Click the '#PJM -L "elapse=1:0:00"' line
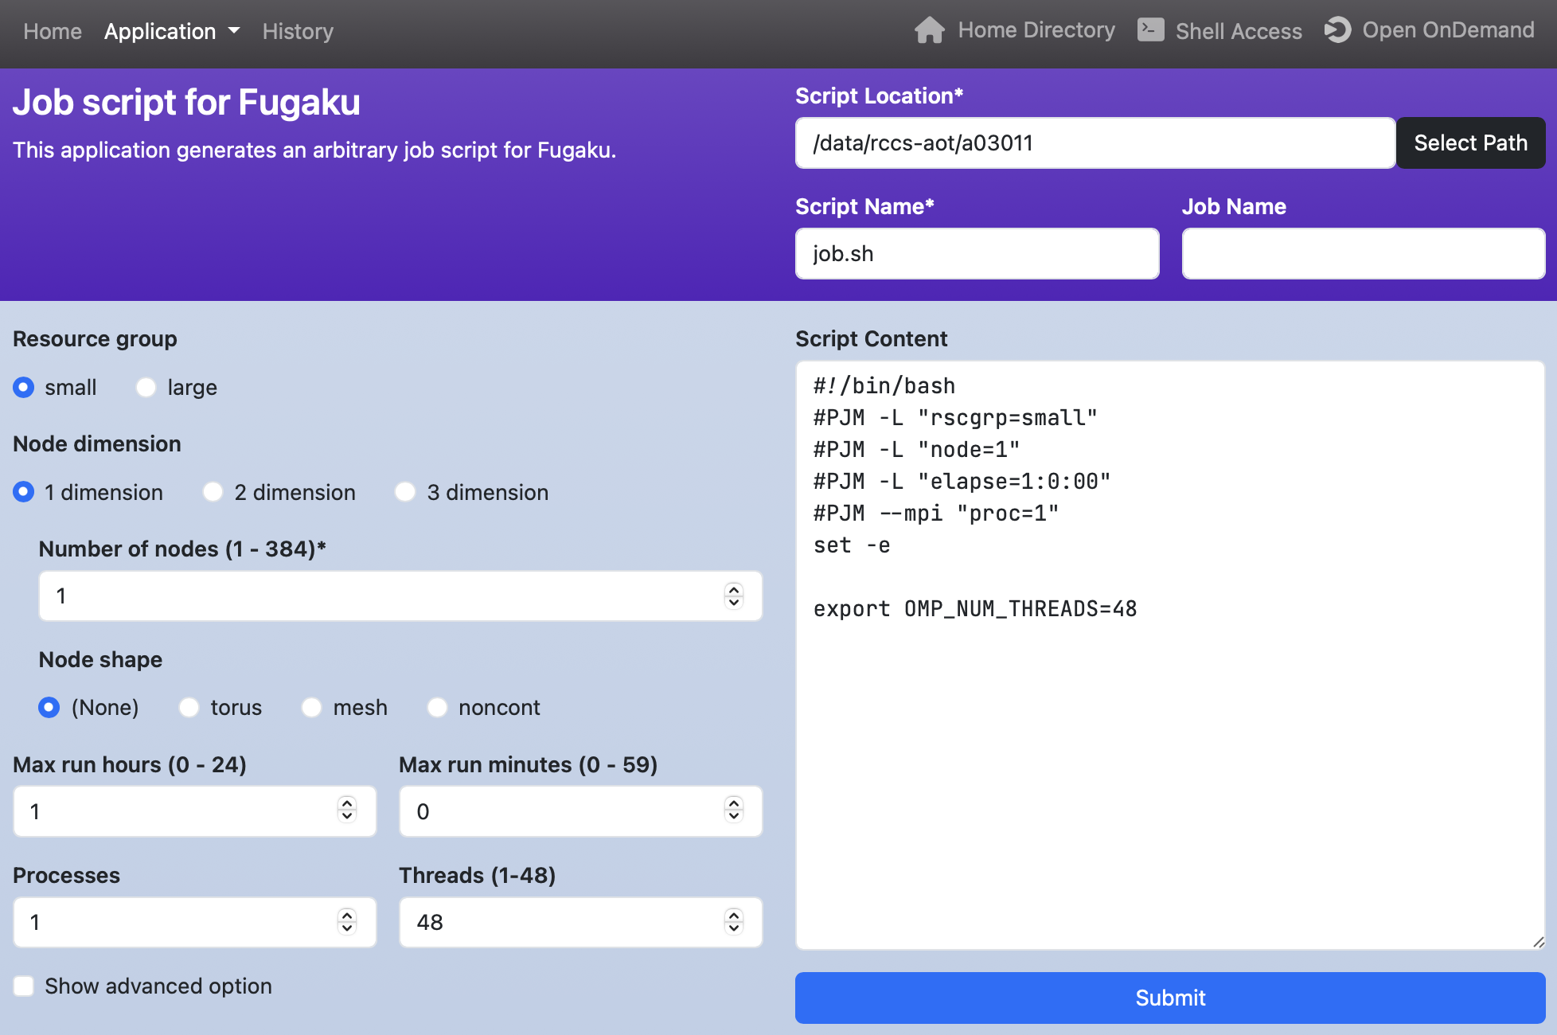This screenshot has height=1035, width=1557. click(x=962, y=482)
